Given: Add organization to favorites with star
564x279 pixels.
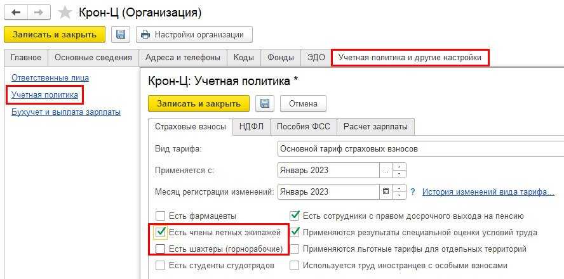Looking at the screenshot, I should 65,13.
